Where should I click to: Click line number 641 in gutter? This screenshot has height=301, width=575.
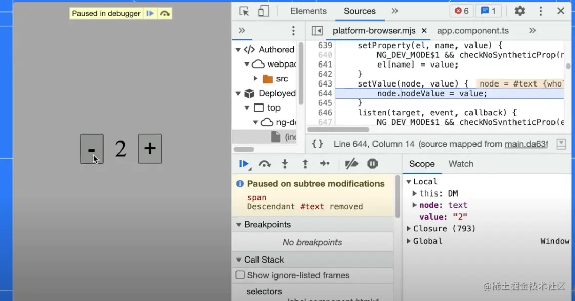point(325,64)
